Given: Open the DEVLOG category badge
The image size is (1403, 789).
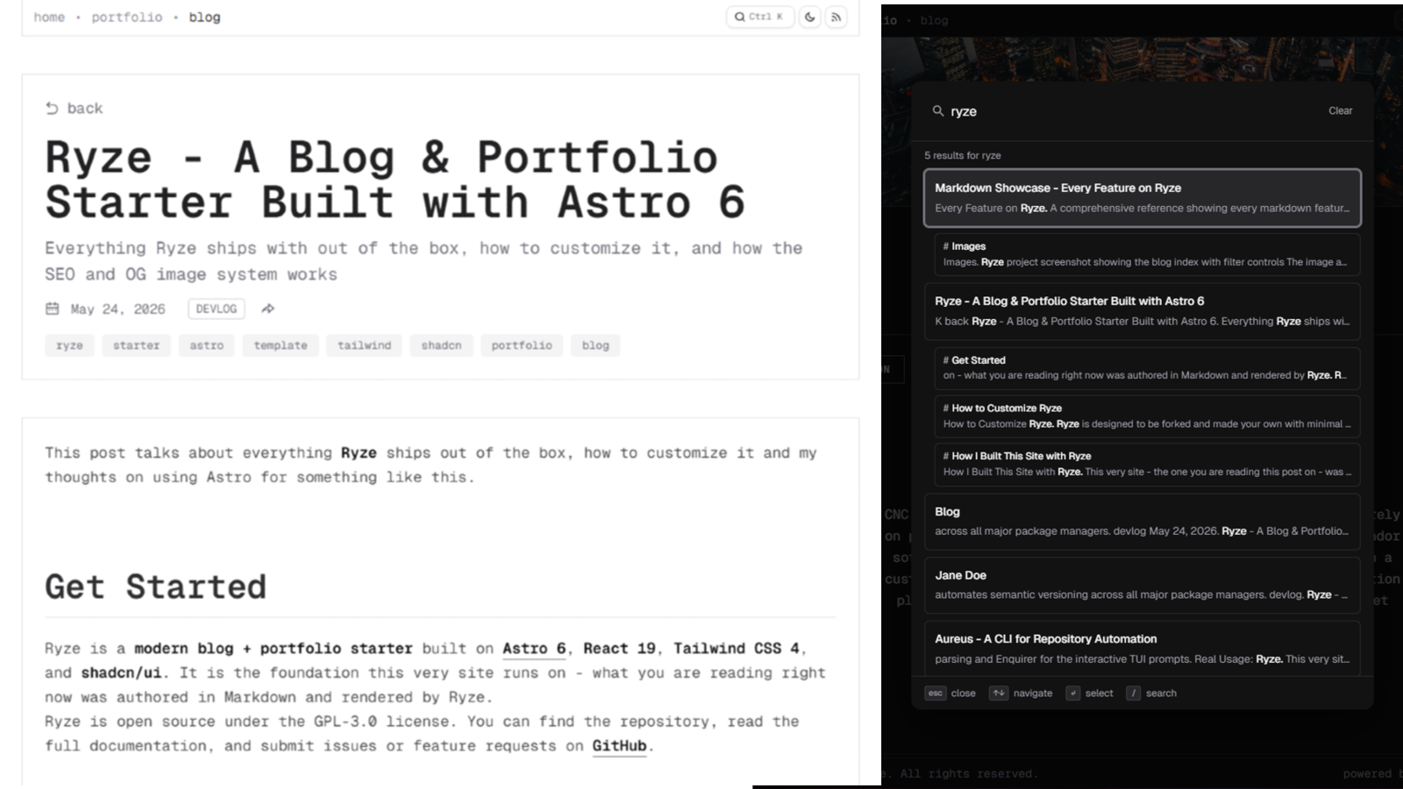Looking at the screenshot, I should point(216,309).
